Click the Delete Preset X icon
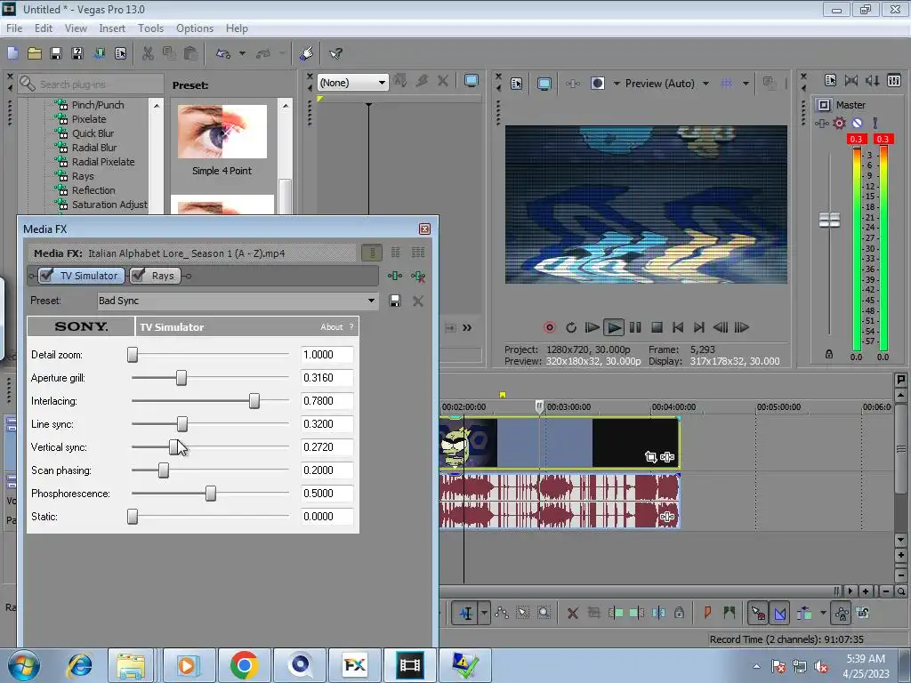The image size is (911, 683). click(x=418, y=301)
